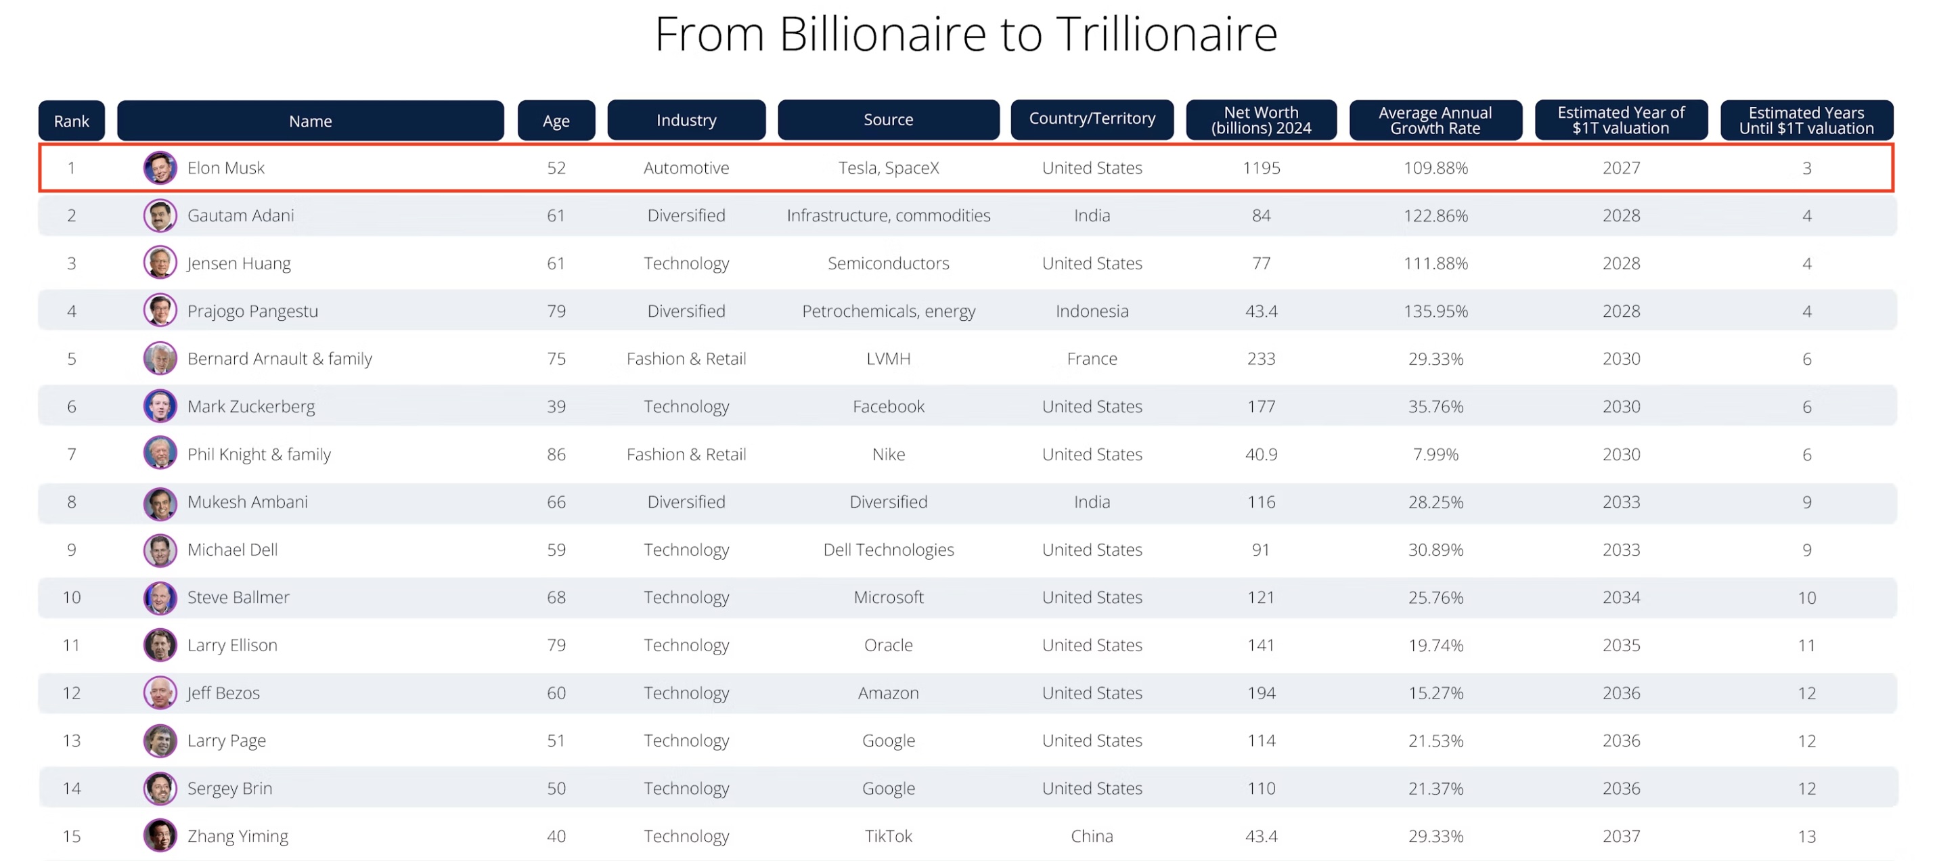Click Mark Zuckerberg's portrait icon
1937x861 pixels.
point(160,406)
